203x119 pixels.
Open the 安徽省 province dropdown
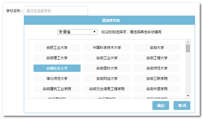tap(77, 32)
